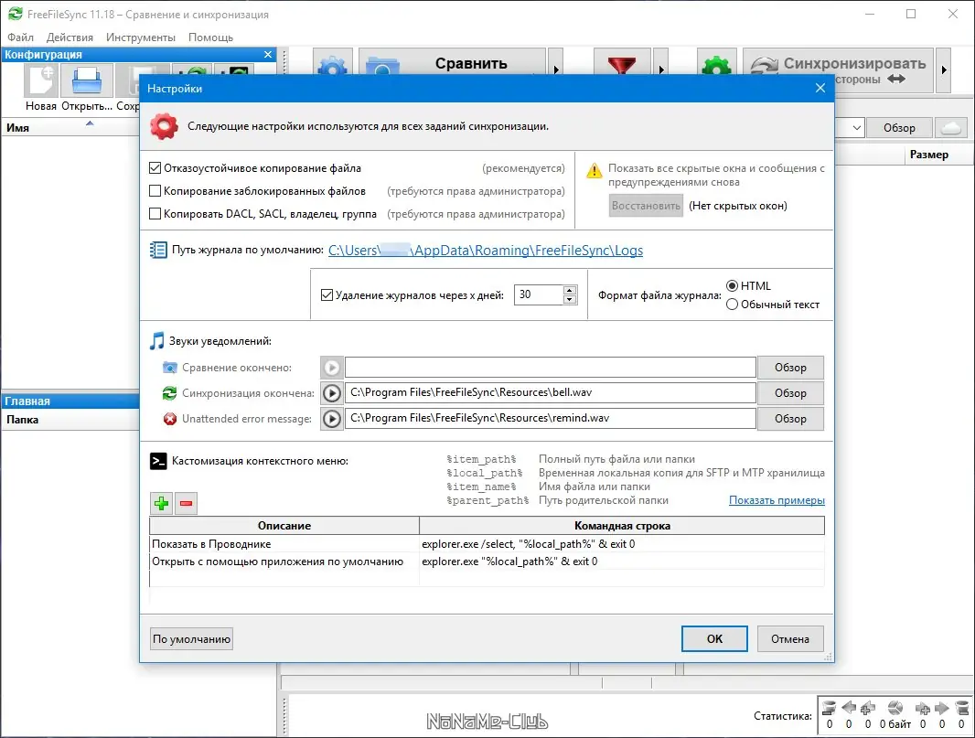Click the Восстановить button

(646, 206)
